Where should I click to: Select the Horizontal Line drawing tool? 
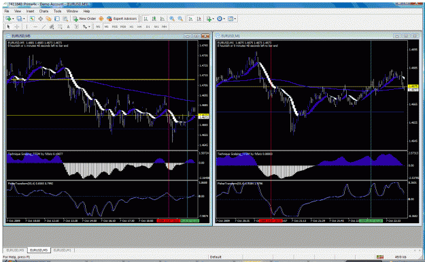35,27
